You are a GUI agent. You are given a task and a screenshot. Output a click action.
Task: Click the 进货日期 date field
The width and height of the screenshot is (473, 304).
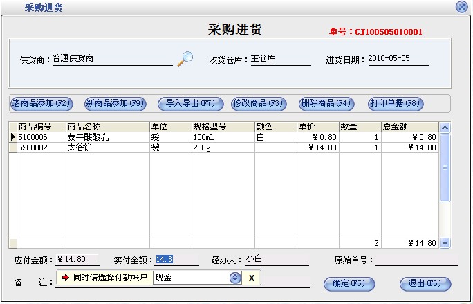tap(398, 60)
